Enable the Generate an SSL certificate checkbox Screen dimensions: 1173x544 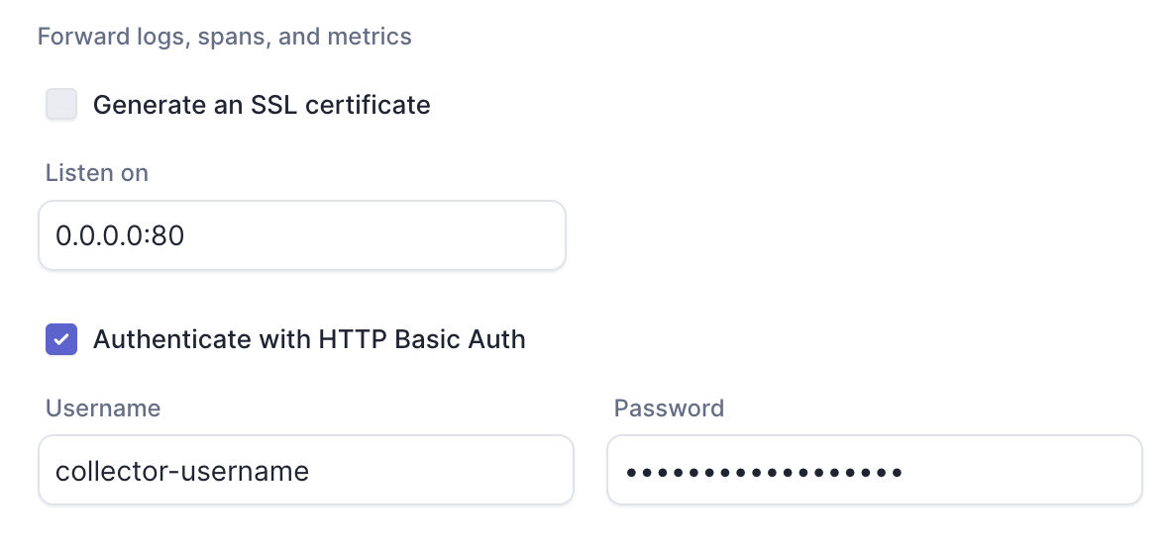(x=61, y=104)
